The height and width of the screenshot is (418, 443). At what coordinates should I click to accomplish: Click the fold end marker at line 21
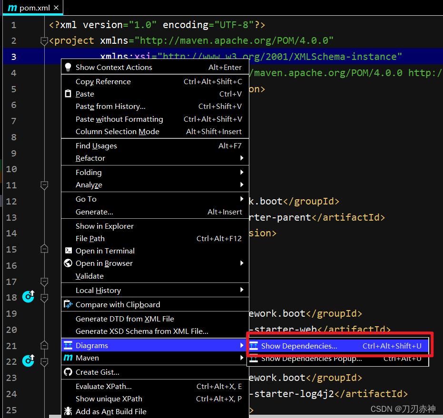[x=44, y=345]
